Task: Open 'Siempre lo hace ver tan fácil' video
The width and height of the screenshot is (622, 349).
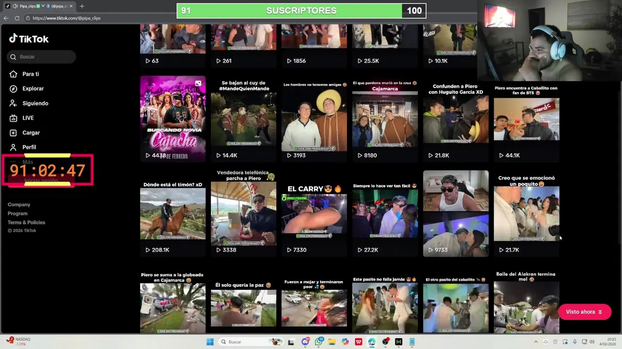Action: point(385,213)
